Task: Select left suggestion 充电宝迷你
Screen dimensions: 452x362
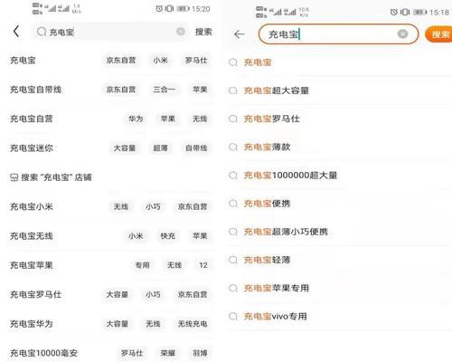Action: (32, 148)
